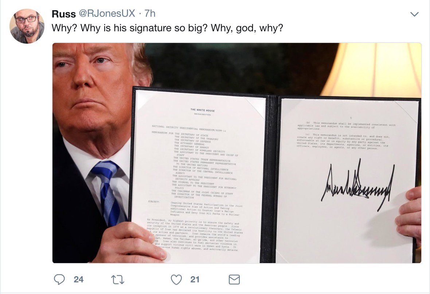430x294 pixels.
Task: Click the hand holding folder's left side
Action: click(x=132, y=242)
